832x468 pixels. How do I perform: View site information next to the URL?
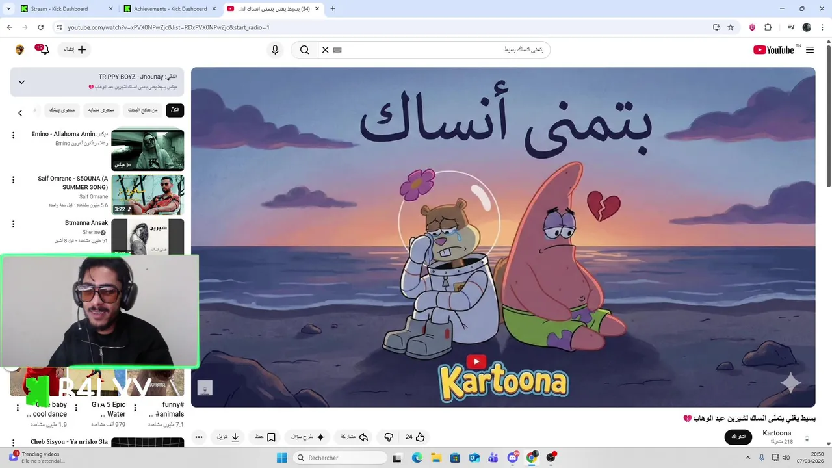tap(59, 27)
